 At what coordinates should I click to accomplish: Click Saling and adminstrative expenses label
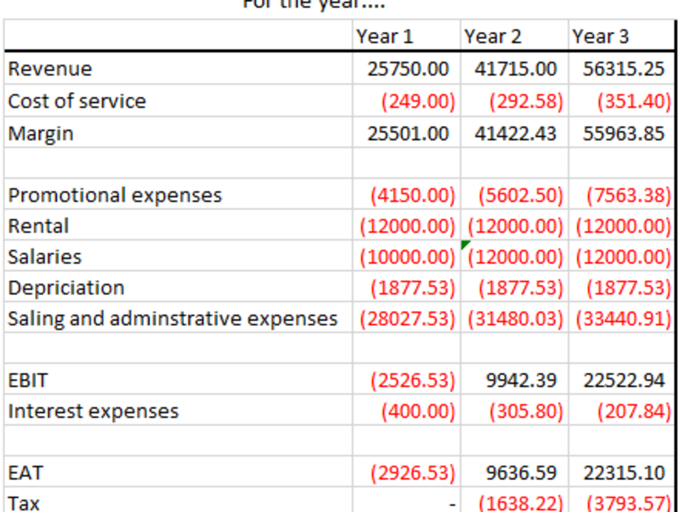(173, 318)
